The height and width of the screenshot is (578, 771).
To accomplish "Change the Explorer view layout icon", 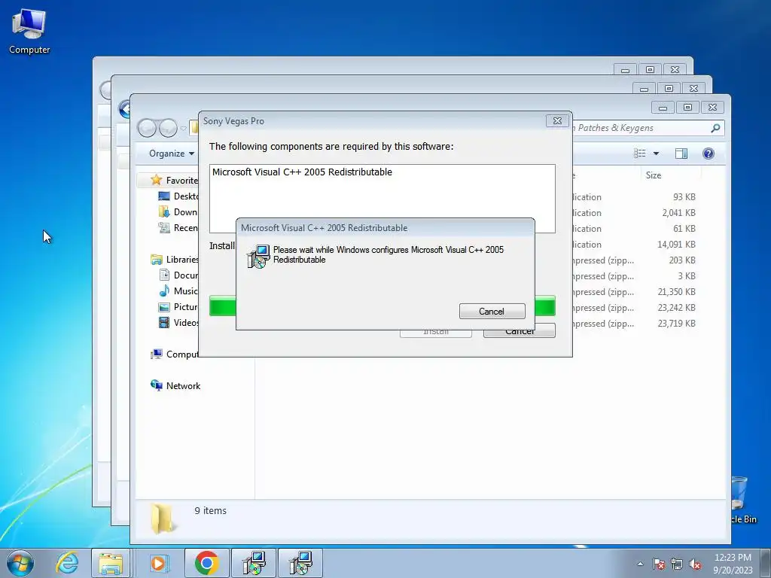I will pyautogui.click(x=640, y=154).
